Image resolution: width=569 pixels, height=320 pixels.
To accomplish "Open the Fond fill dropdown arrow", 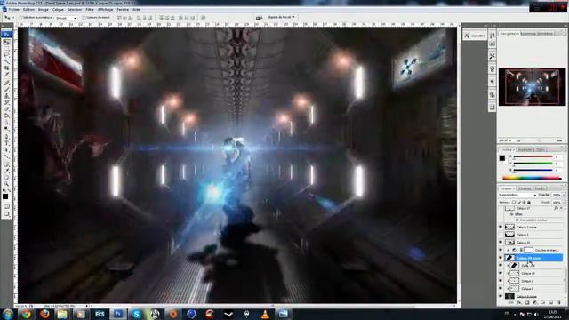I will (x=564, y=203).
